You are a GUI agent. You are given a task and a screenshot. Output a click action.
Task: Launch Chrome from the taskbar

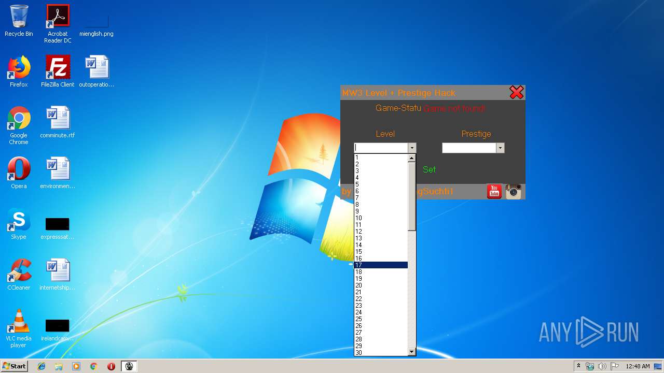coord(94,366)
